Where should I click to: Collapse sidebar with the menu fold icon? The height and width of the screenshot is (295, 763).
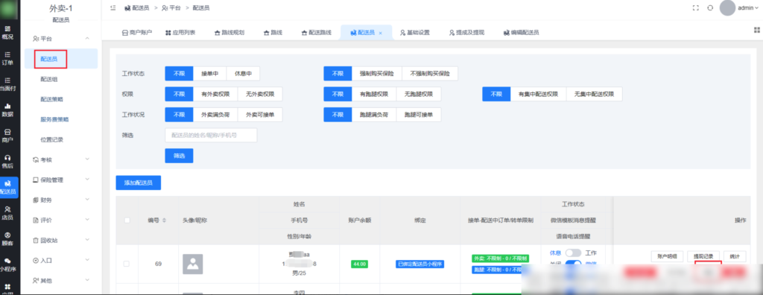coord(113,7)
